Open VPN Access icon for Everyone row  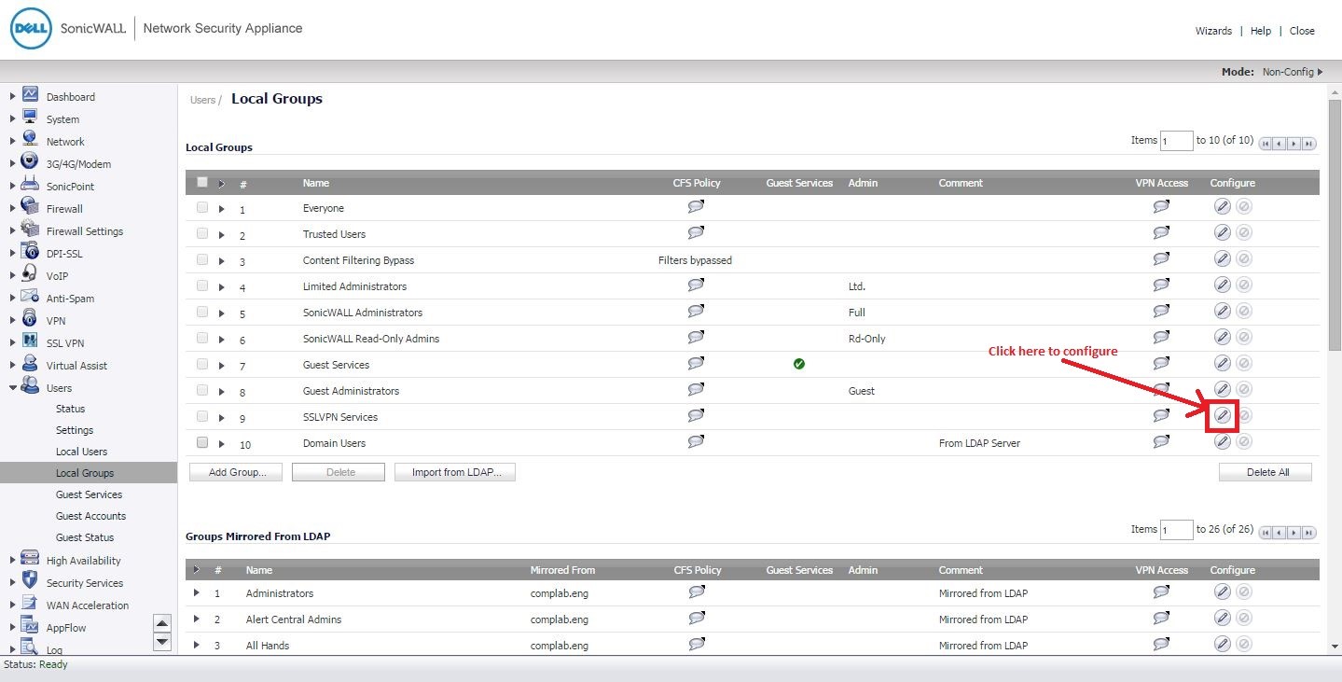click(x=1161, y=206)
